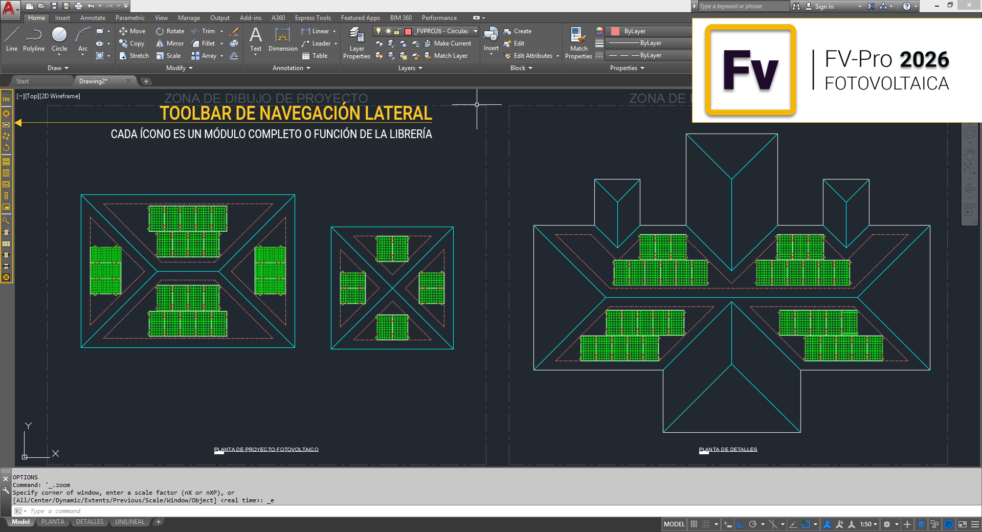The image size is (982, 532).
Task: Open the 1:50 annotation scale dropdown
Action: coord(868,524)
